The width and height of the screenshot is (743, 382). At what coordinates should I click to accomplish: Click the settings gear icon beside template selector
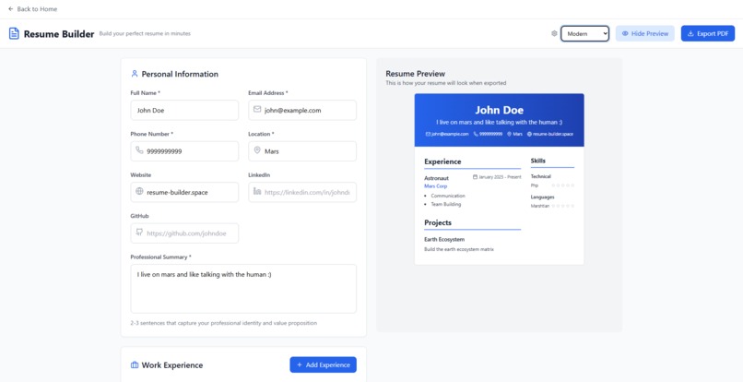tap(554, 34)
